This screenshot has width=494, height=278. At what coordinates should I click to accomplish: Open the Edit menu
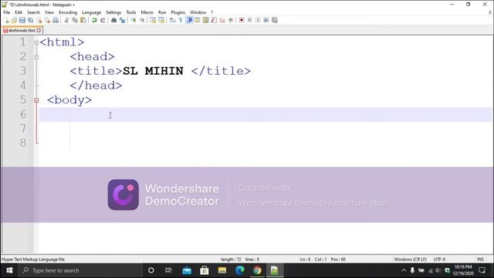coord(19,12)
